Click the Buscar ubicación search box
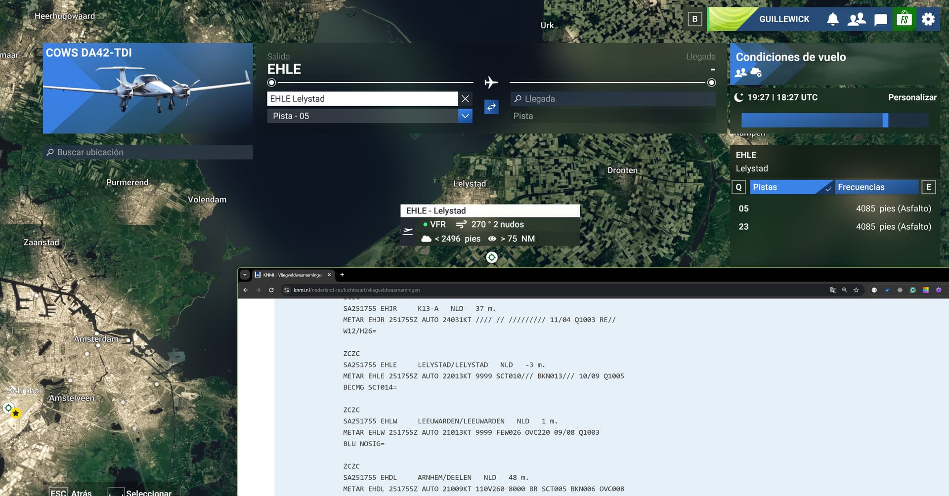Screen dimensions: 949x496 pos(148,152)
